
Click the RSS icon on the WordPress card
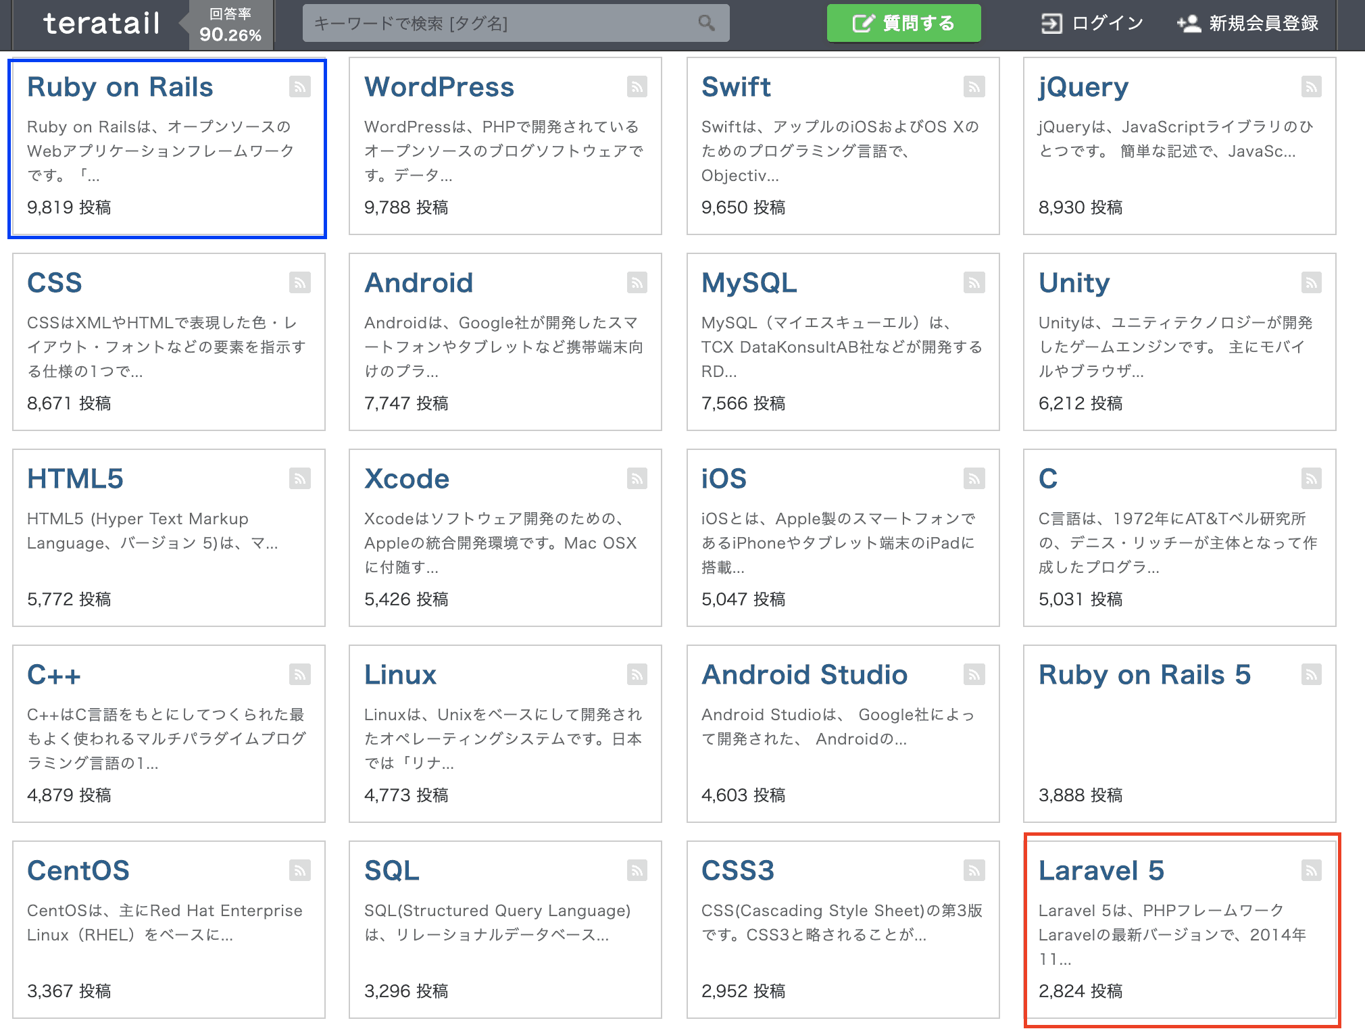[x=637, y=86]
